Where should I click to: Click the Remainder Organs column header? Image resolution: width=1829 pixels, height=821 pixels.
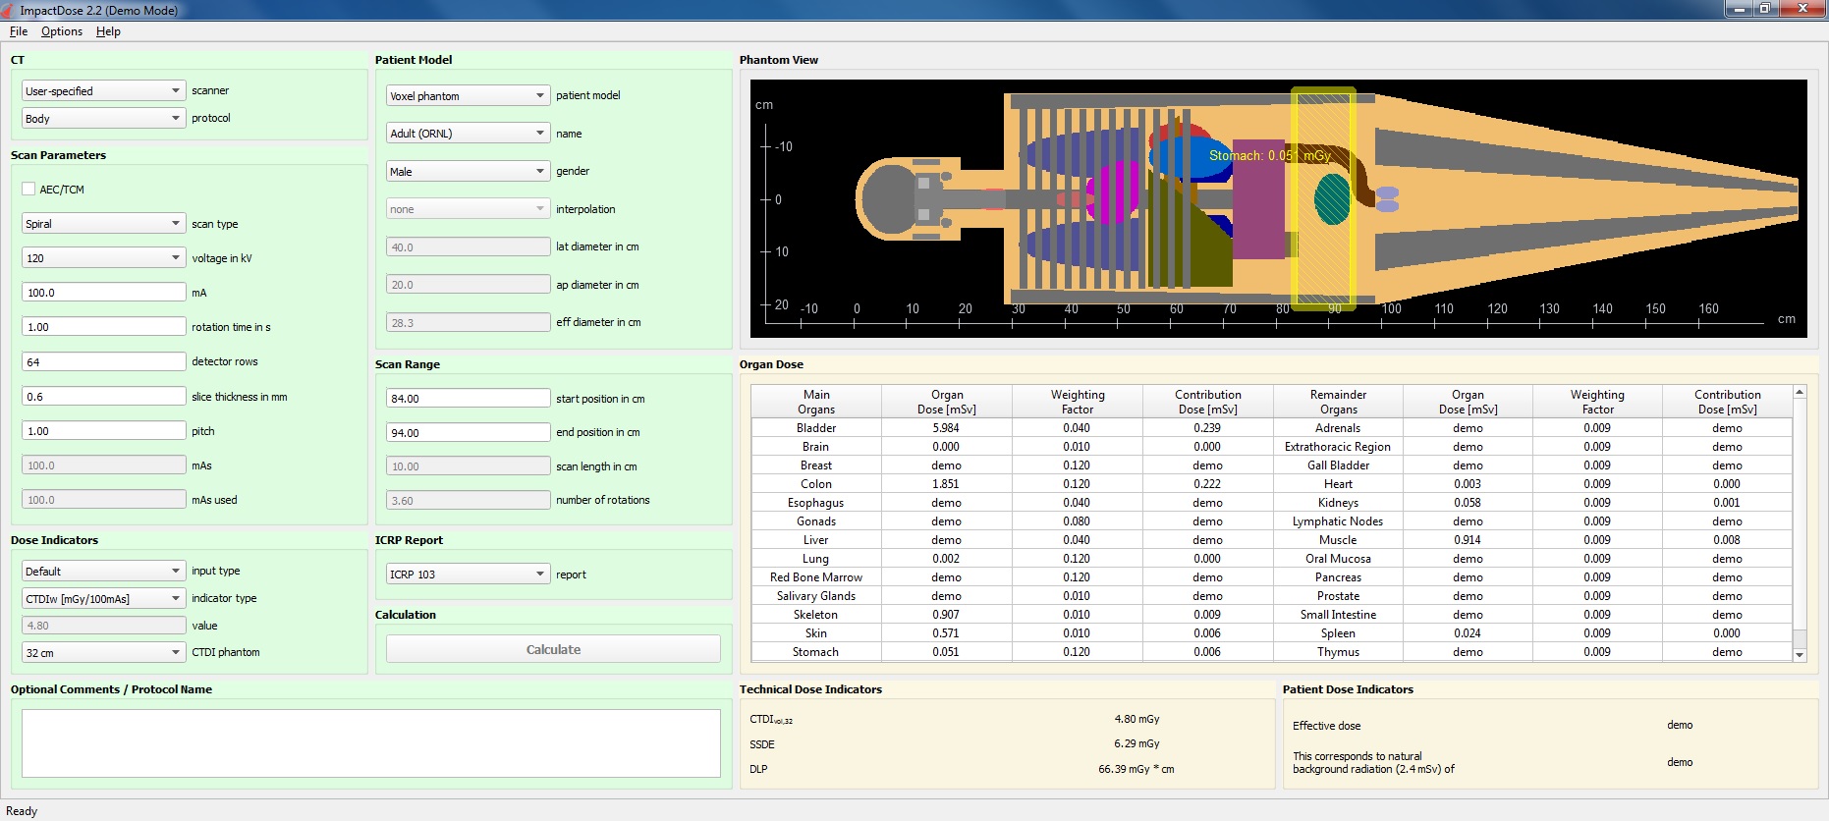coord(1338,402)
